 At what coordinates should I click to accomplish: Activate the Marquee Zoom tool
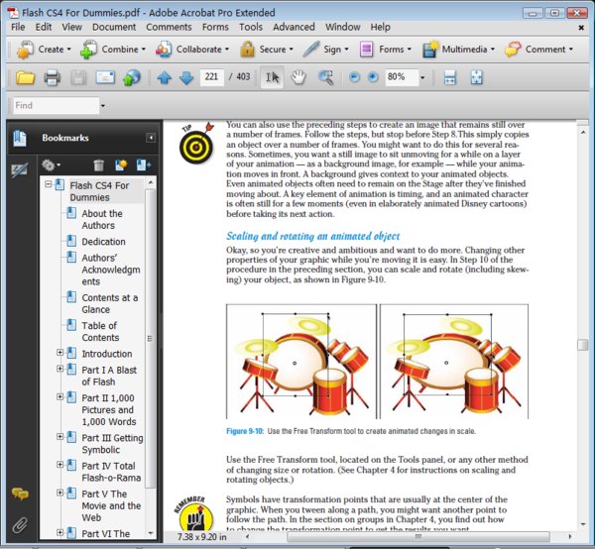325,77
